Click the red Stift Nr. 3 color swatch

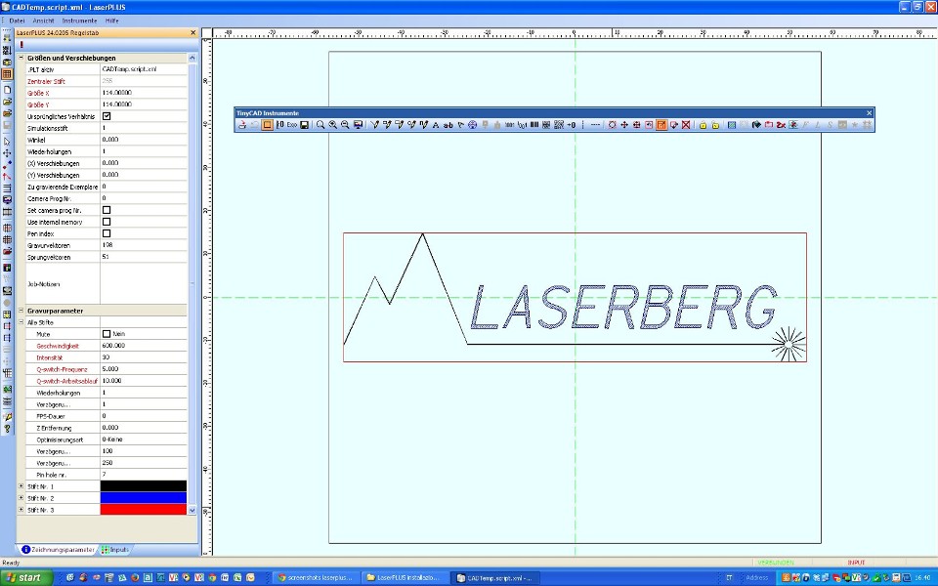[144, 510]
